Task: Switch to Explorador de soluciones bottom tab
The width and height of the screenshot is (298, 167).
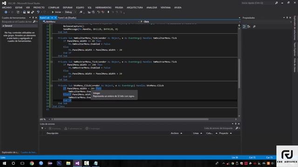Action: coord(10,153)
